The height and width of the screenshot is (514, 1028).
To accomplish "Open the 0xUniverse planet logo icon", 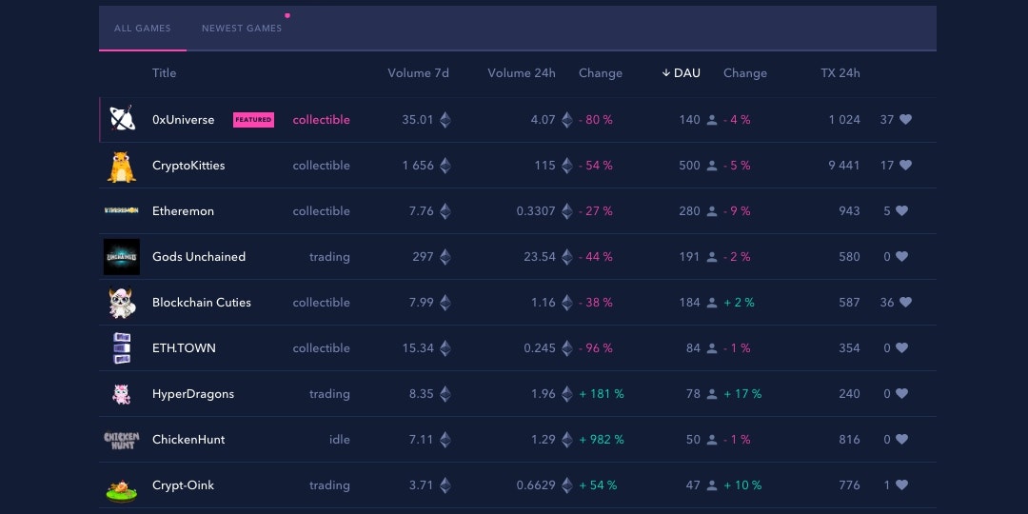I will pos(122,119).
